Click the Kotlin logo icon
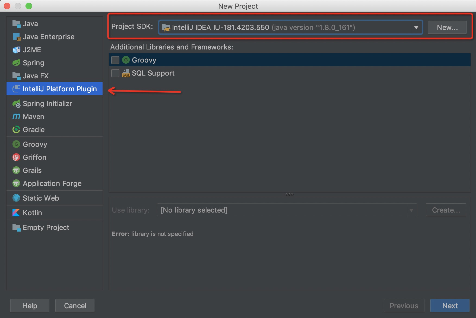 pos(16,213)
